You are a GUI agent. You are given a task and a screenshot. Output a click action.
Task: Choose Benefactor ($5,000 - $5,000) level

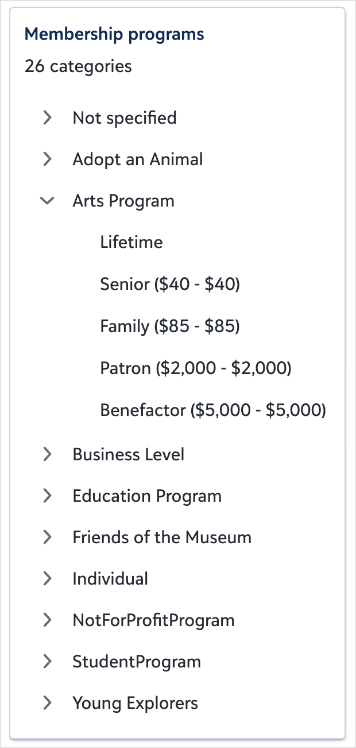213,410
